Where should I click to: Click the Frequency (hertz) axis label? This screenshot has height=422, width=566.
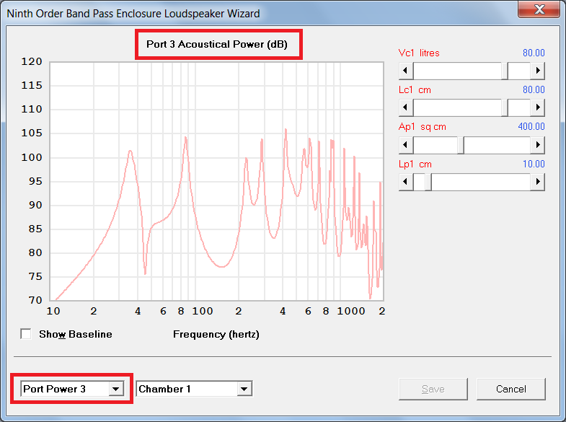(216, 334)
